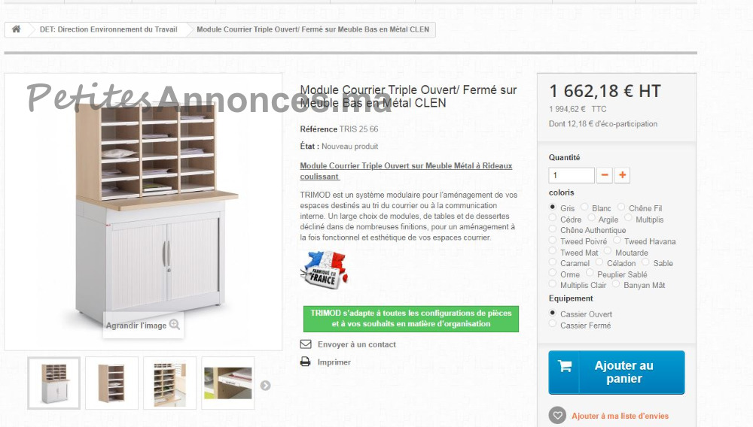Click the magnifier icon to enlarge image
This screenshot has width=753, height=427.
[175, 325]
